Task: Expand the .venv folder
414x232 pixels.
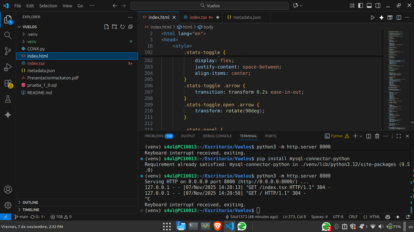Action: 32,34
